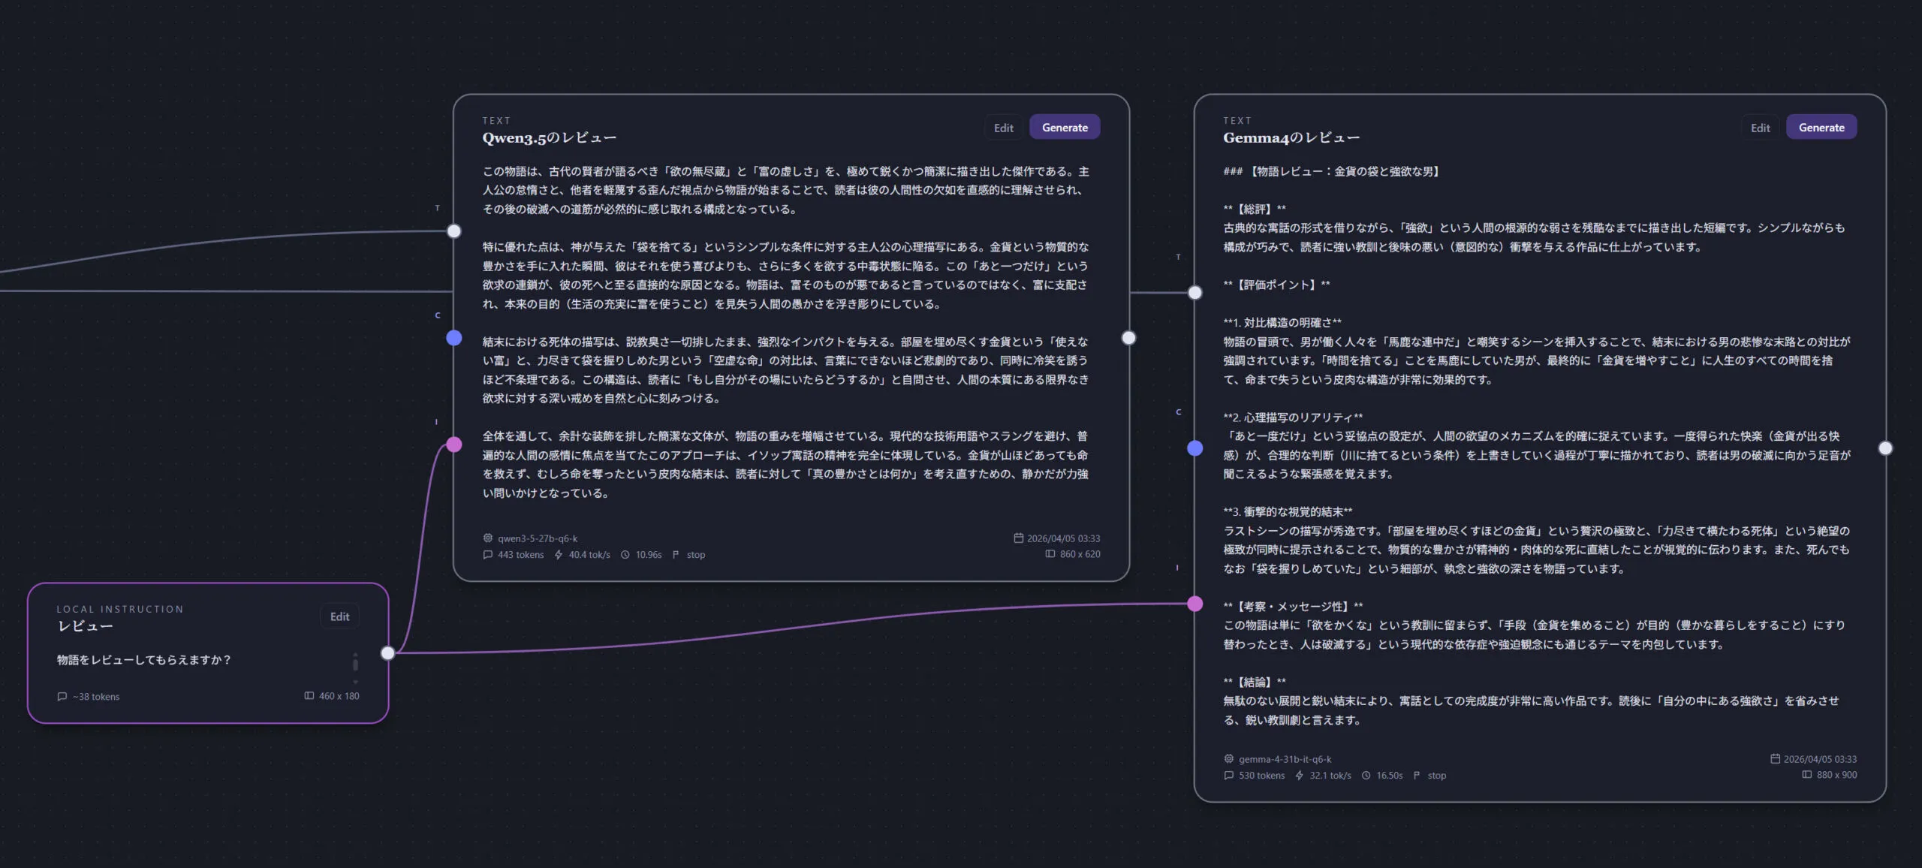Select the white T input port on Gemma4 node
The height and width of the screenshot is (868, 1922).
coord(1195,293)
